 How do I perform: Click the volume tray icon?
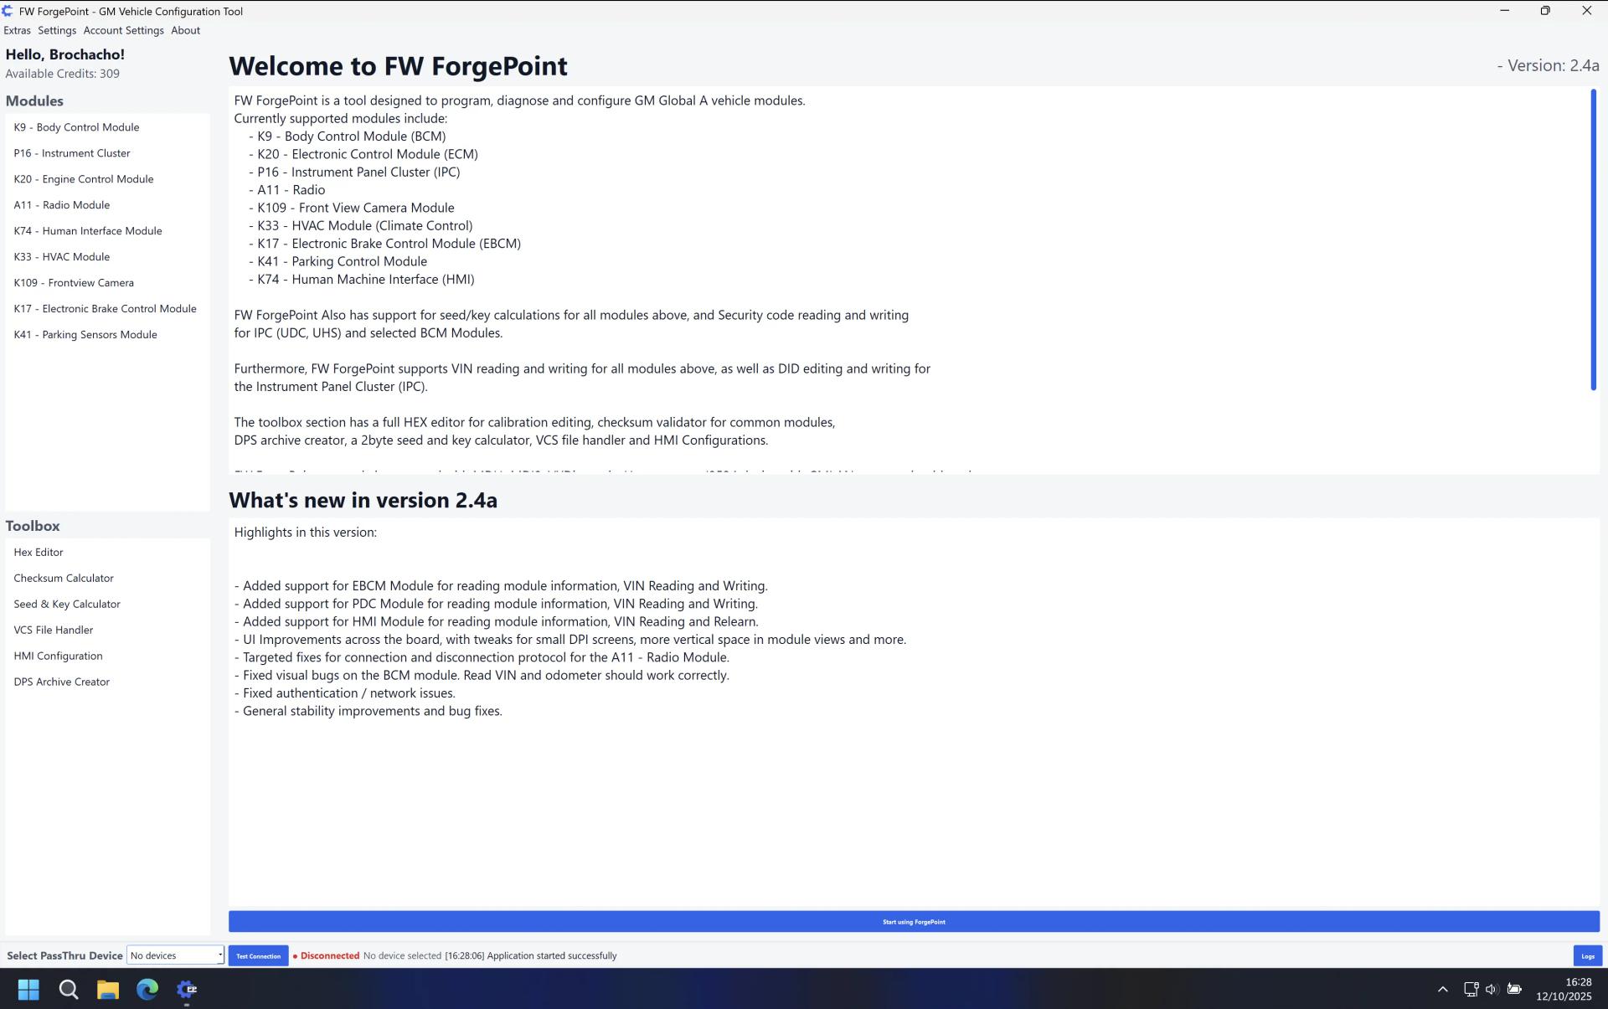[1492, 990]
